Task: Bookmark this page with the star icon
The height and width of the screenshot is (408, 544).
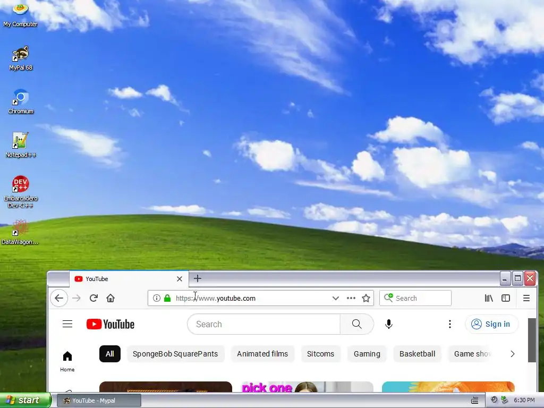Action: pyautogui.click(x=365, y=298)
